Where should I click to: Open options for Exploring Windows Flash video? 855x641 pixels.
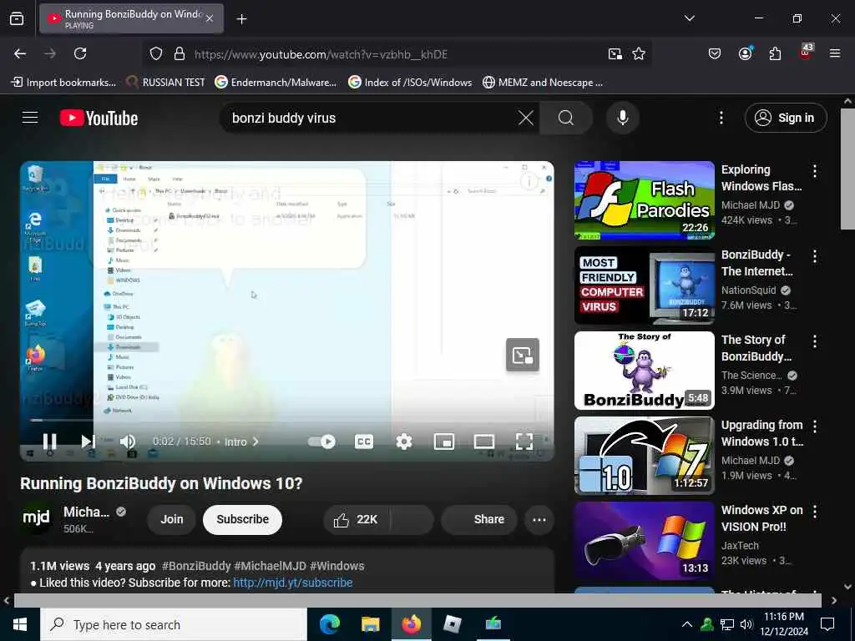[815, 171]
